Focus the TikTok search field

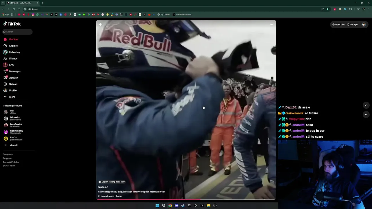pyautogui.click(x=18, y=32)
